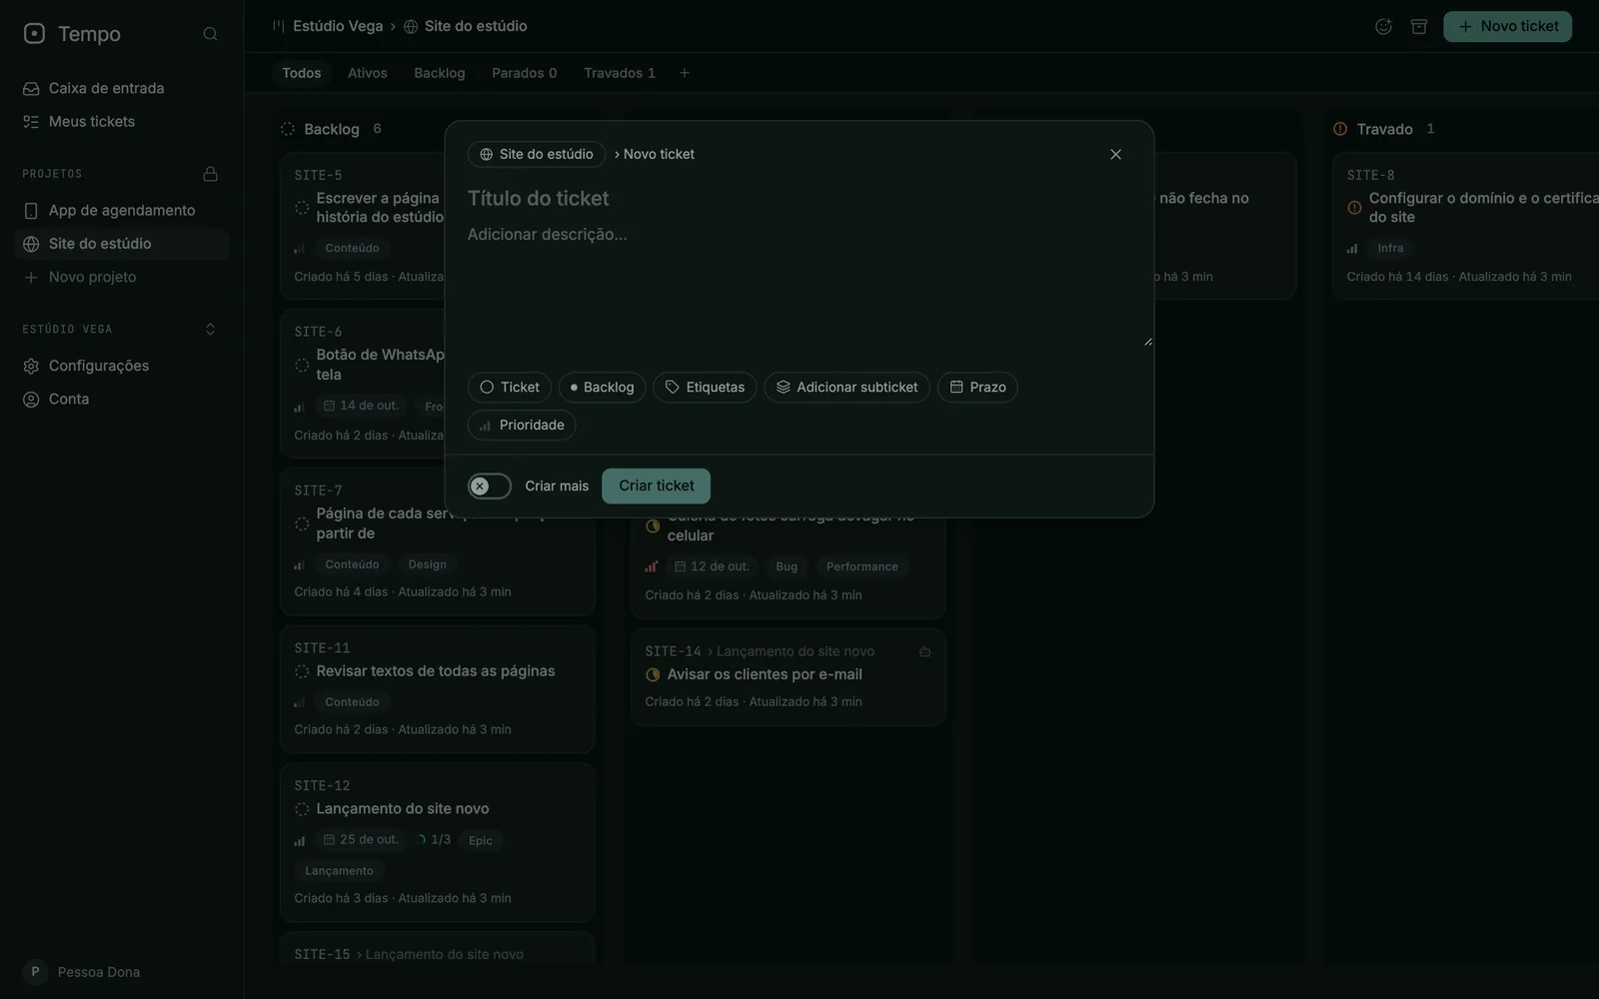Click the lock icon next to PROJETOS
This screenshot has width=1599, height=999.
[x=210, y=174]
